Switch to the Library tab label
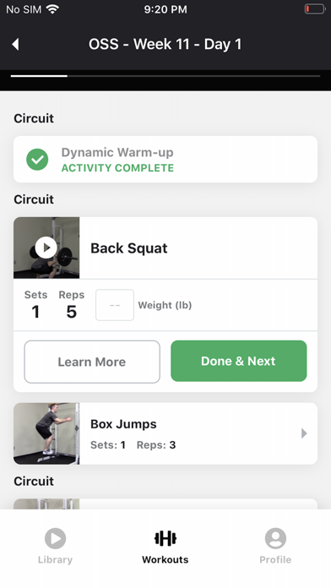Image resolution: width=331 pixels, height=588 pixels. [x=55, y=559]
